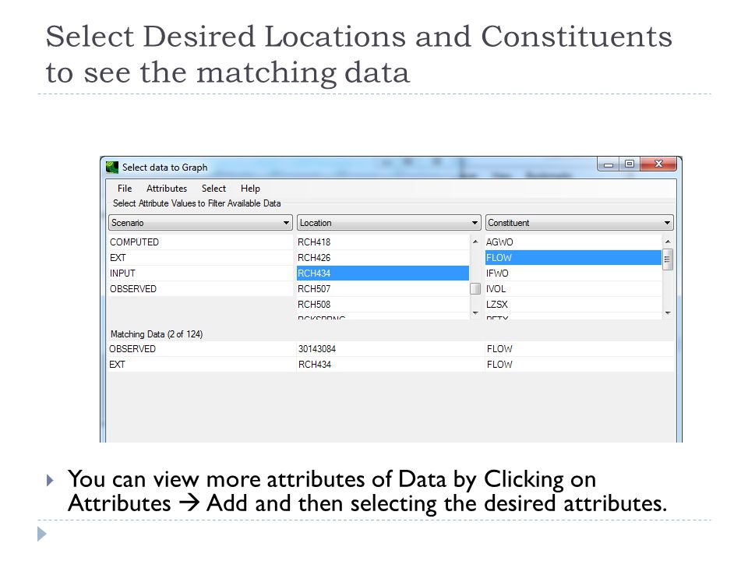Click Constituent list scroll up arrow
Image resolution: width=748 pixels, height=561 pixels.
pos(668,242)
